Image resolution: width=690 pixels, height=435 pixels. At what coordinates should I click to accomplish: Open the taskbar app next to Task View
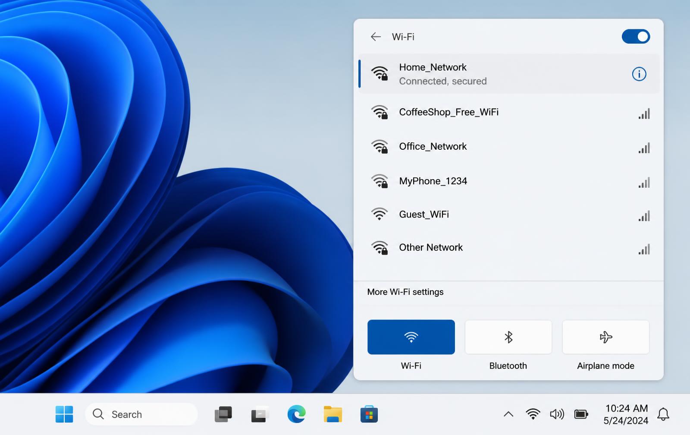[260, 414]
